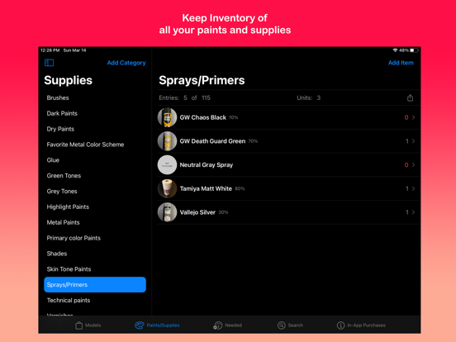The image size is (456, 342).
Task: Expand GW Death Guard Green chevron
Action: pos(413,141)
